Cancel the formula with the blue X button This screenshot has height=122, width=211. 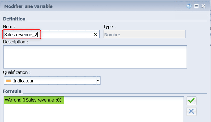coord(191,111)
